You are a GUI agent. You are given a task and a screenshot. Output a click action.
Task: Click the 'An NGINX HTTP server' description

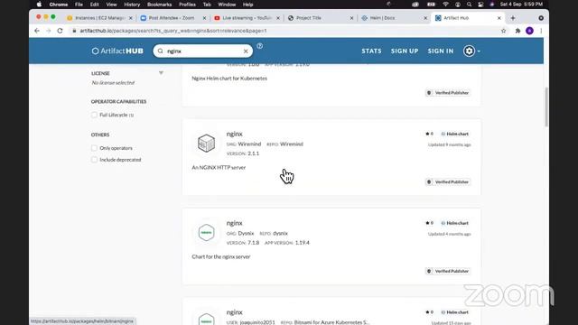pyautogui.click(x=219, y=167)
